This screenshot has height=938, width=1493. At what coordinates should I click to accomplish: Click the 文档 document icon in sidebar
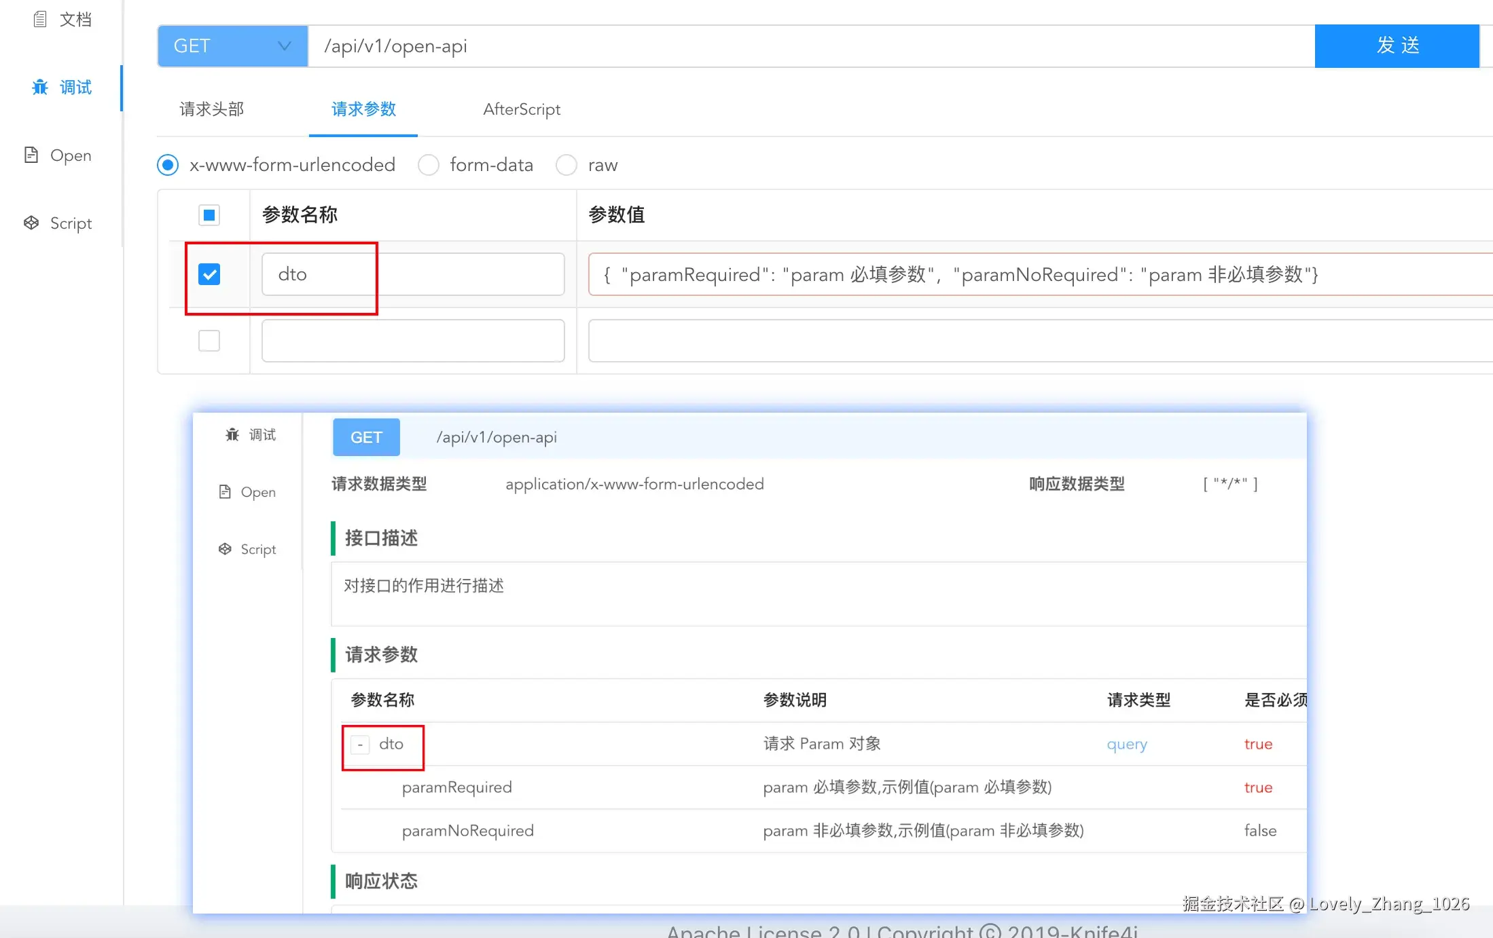click(40, 19)
